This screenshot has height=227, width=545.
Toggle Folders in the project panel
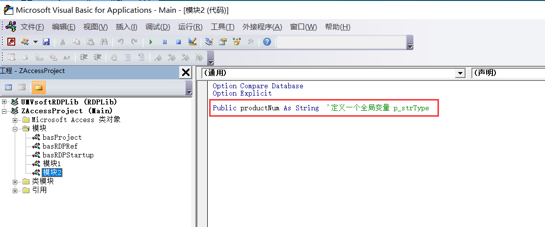[x=39, y=87]
